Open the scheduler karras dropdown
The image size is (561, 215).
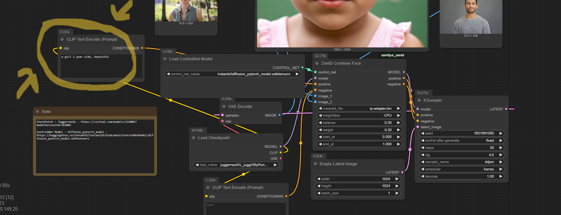(462, 169)
